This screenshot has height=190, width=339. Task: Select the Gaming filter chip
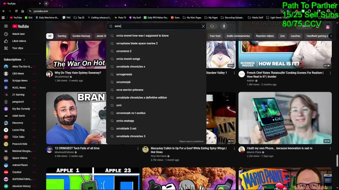pyautogui.click(x=62, y=36)
